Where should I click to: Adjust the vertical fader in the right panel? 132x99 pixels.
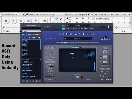coord(109,60)
